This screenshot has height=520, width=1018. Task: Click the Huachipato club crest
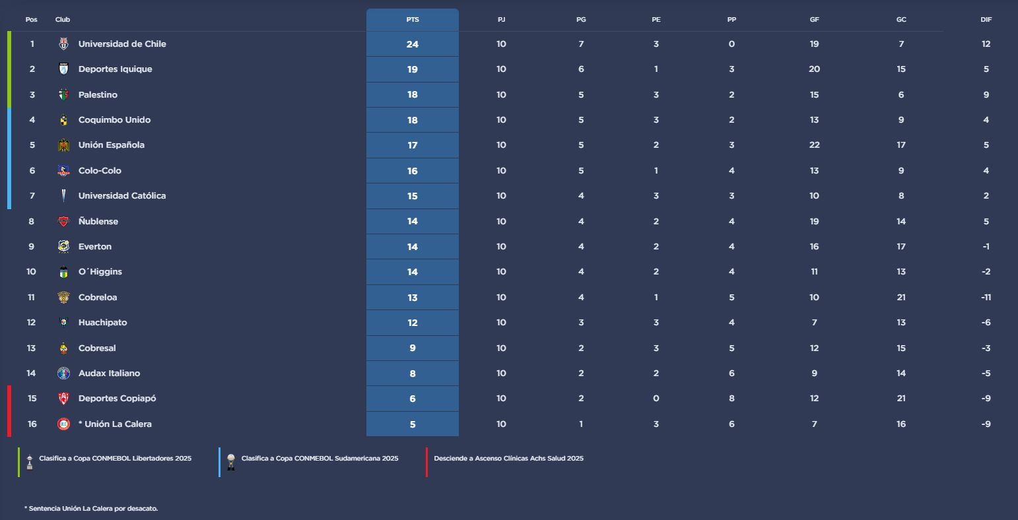(63, 323)
